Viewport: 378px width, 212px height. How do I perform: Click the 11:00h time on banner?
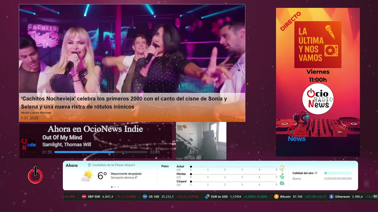point(318,79)
